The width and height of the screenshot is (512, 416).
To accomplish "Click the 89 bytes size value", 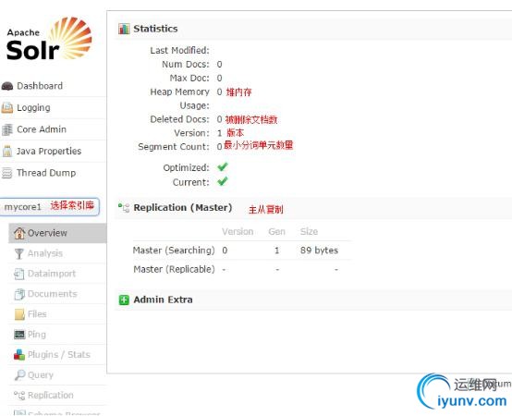I will pyautogui.click(x=319, y=251).
